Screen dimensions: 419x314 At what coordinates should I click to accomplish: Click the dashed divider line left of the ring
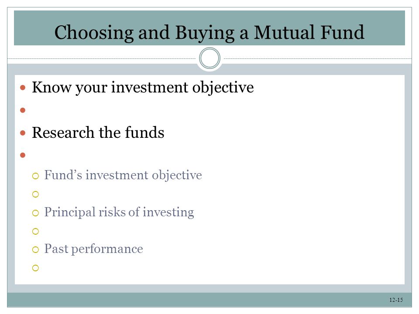[x=102, y=58]
